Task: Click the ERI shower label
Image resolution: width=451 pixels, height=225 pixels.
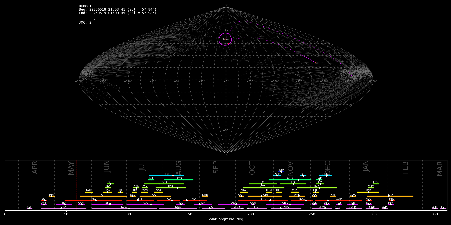Action: click(167, 174)
